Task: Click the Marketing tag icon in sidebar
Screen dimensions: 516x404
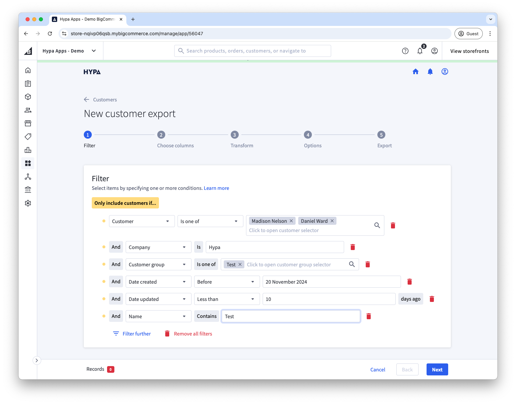Action: click(28, 137)
